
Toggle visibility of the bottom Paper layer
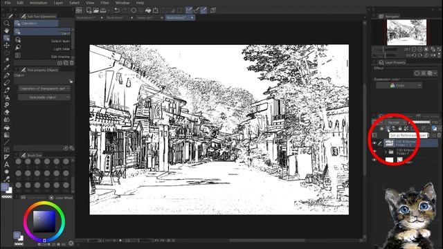point(374,160)
